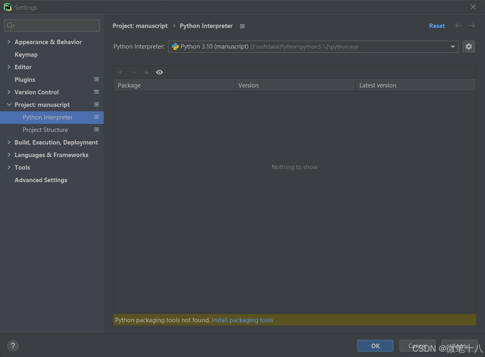Screen dimensions: 485x357
Task: Click the settings search field
Action: pos(52,25)
